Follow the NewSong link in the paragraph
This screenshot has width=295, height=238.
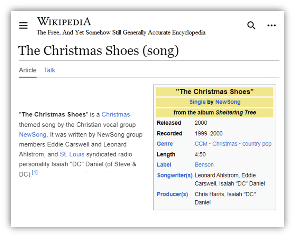pos(33,134)
